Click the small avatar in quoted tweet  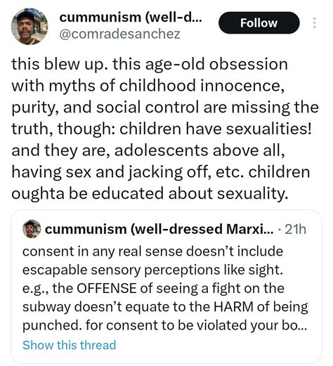(32, 229)
